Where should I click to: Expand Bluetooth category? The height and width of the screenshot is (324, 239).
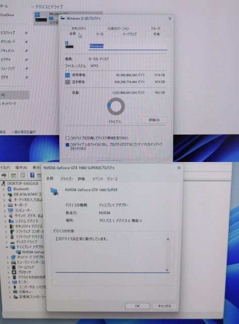(4, 189)
